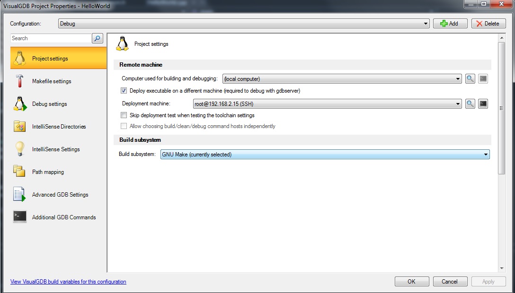Click the vertical scrollbar thumb in settings pane
The image size is (515, 293).
pyautogui.click(x=502, y=108)
